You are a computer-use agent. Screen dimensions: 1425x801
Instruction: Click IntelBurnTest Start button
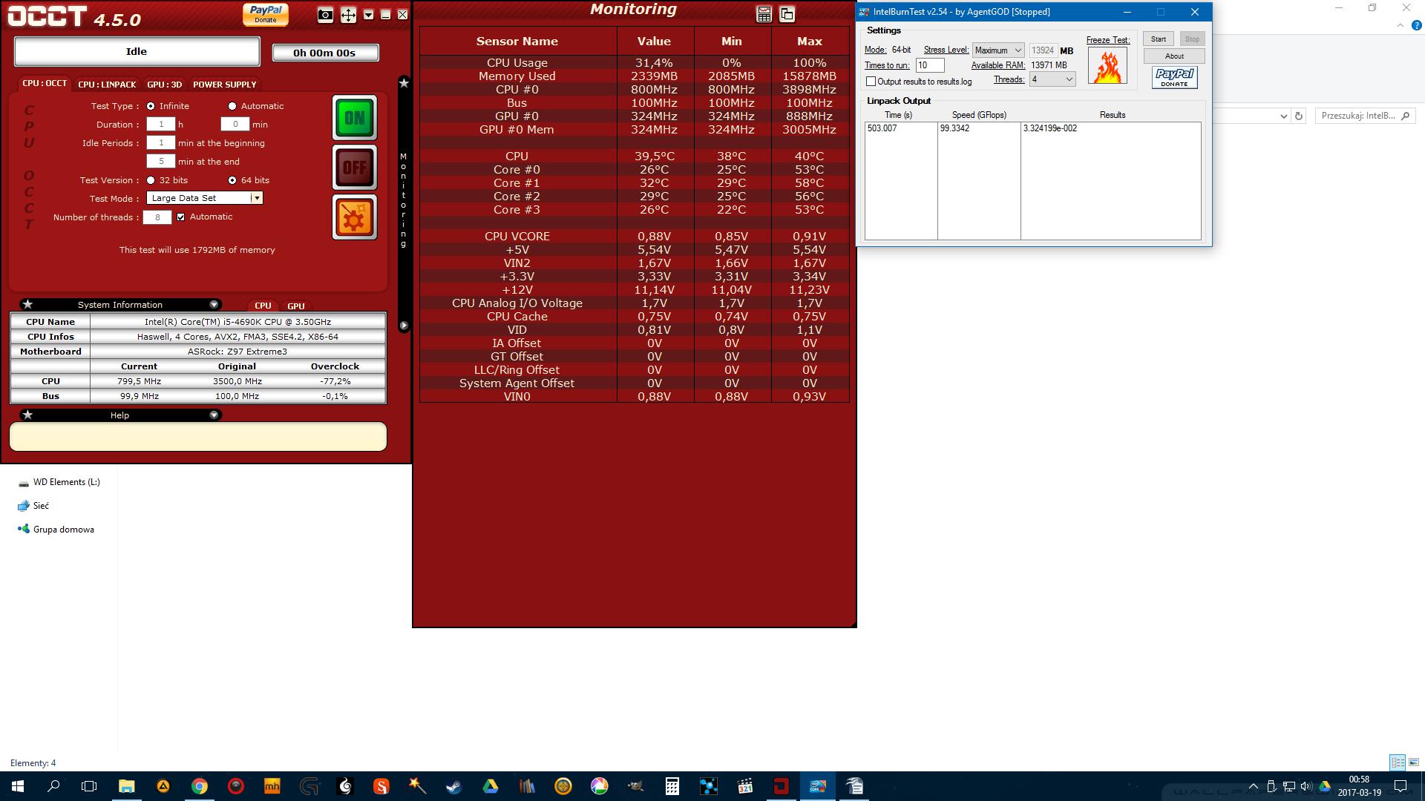click(x=1159, y=39)
